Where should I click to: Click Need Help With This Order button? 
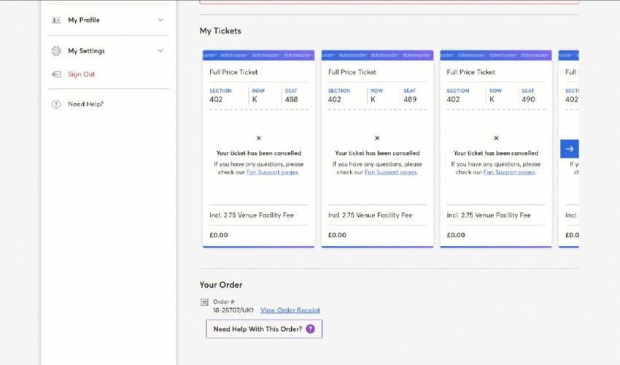(x=264, y=329)
